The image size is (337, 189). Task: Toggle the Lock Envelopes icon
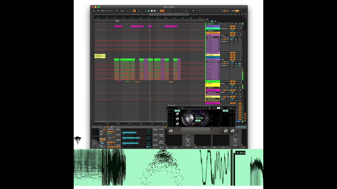click(215, 21)
